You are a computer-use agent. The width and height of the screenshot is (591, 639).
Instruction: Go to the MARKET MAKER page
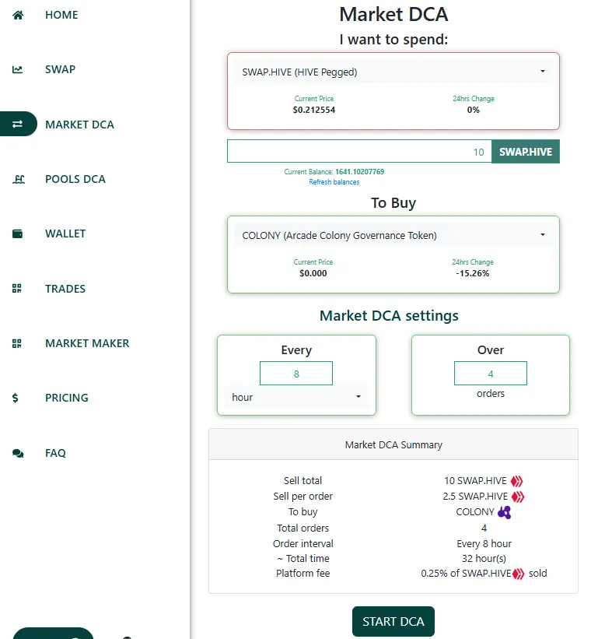pyautogui.click(x=87, y=343)
